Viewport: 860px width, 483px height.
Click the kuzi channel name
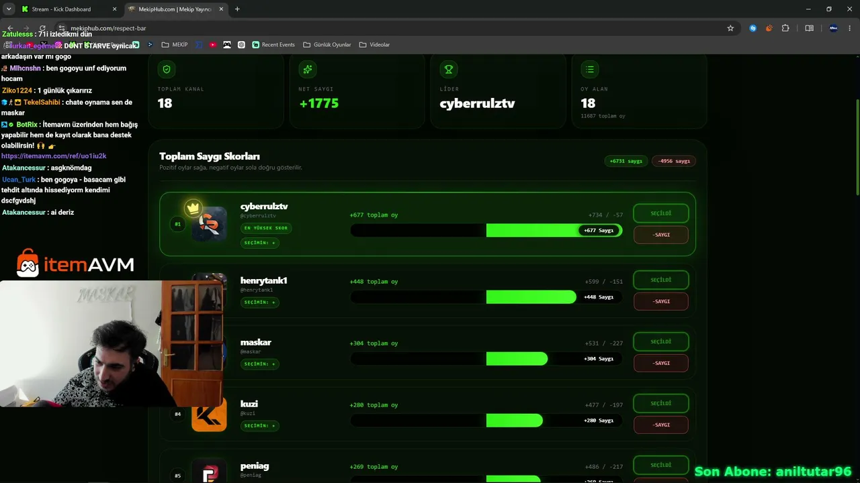coord(249,404)
